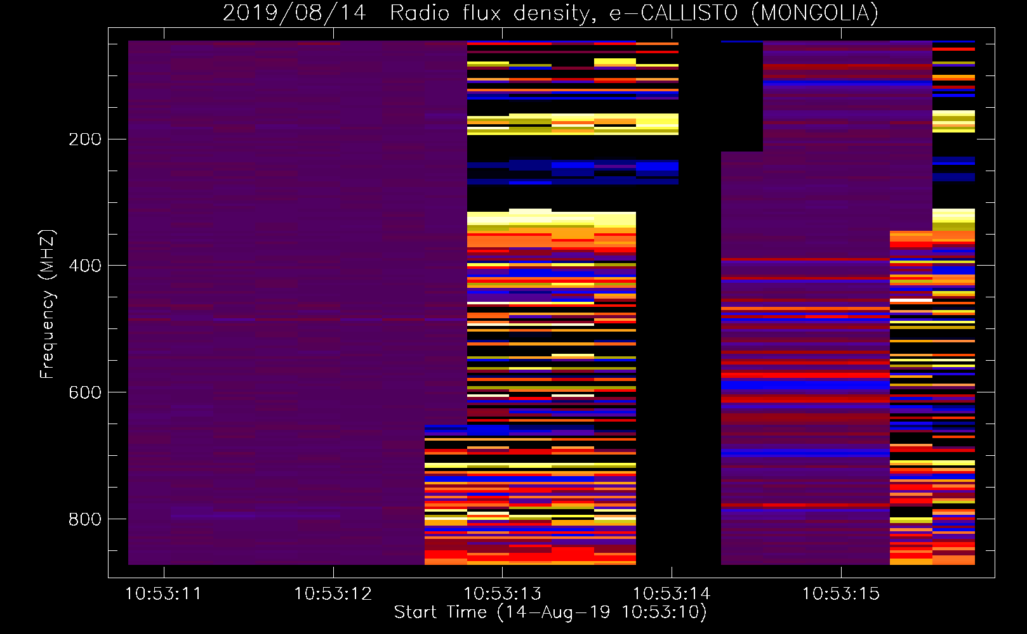Click the 10:53:13 time tick label

tap(502, 594)
